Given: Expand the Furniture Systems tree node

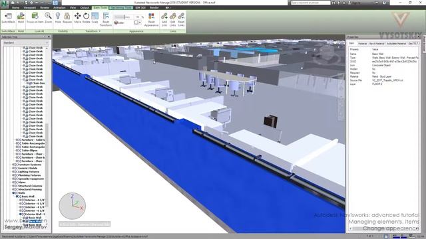Looking at the screenshot, I should pyautogui.click(x=13, y=165).
